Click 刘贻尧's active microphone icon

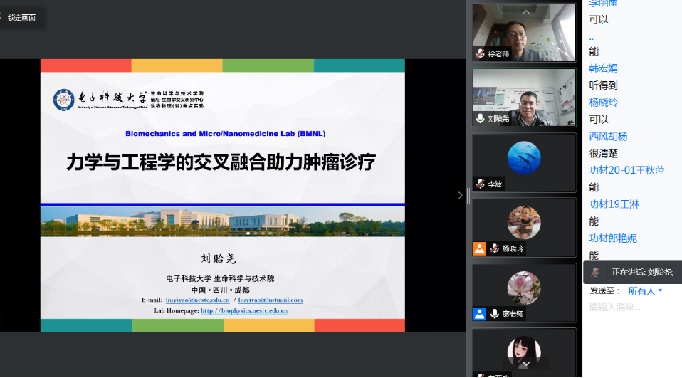pyautogui.click(x=481, y=119)
